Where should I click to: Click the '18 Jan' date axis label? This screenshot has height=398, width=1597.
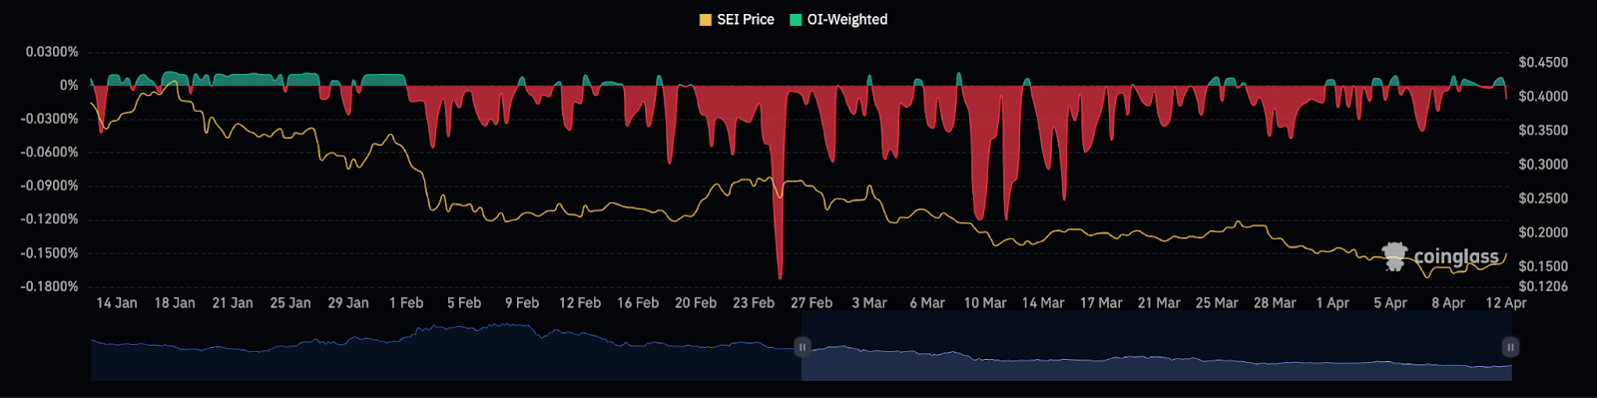(175, 303)
